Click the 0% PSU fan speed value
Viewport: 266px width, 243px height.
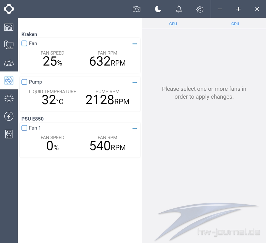[x=52, y=146]
